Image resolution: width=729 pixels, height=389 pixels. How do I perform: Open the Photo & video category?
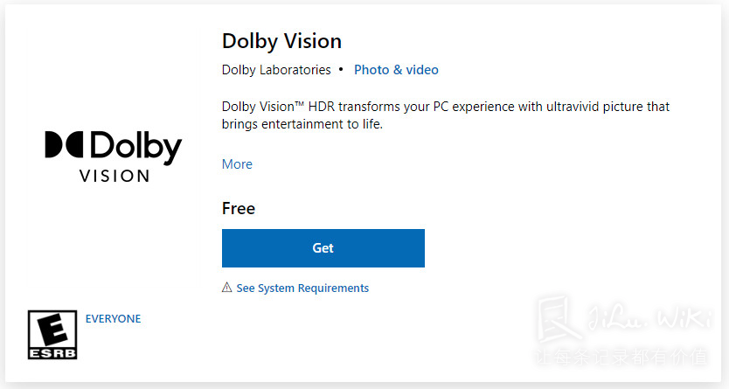click(x=396, y=70)
